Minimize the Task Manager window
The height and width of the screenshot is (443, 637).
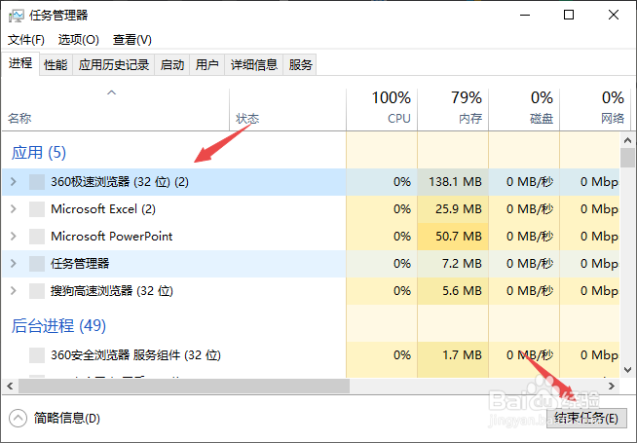coord(525,15)
